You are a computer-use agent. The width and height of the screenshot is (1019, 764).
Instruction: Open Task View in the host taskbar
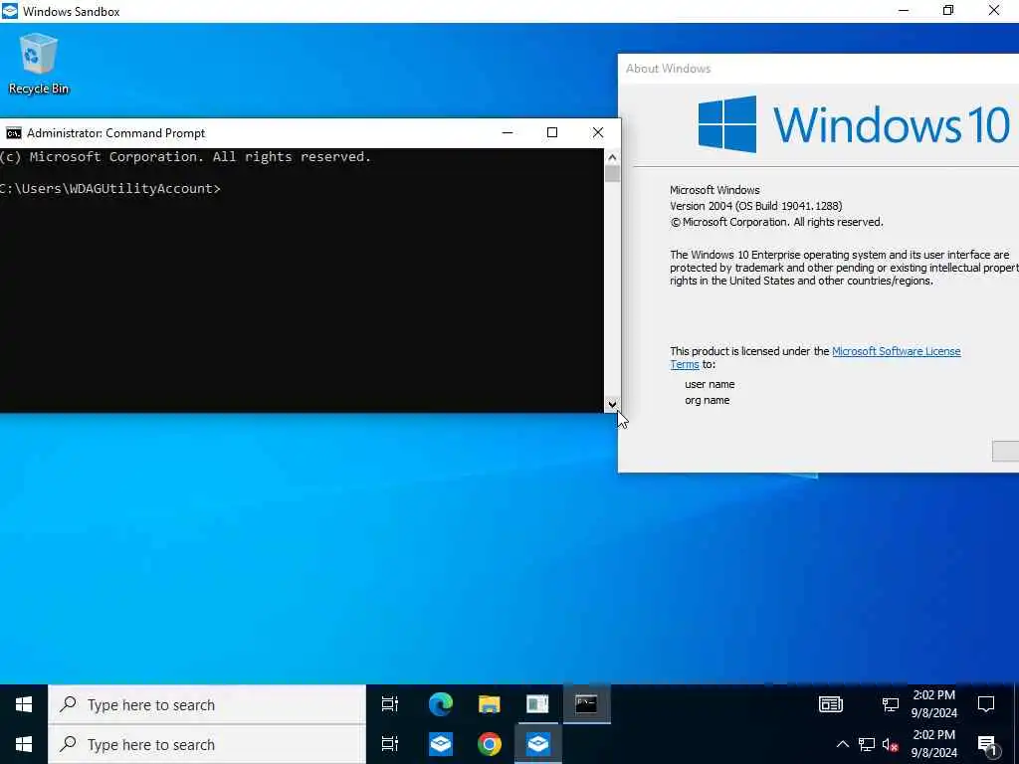coord(389,744)
